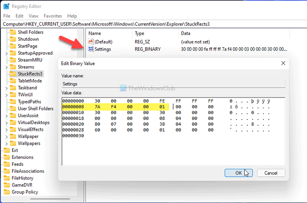Expand the Wallpapers tree node
The width and height of the screenshot is (307, 203).
(x=7, y=144)
